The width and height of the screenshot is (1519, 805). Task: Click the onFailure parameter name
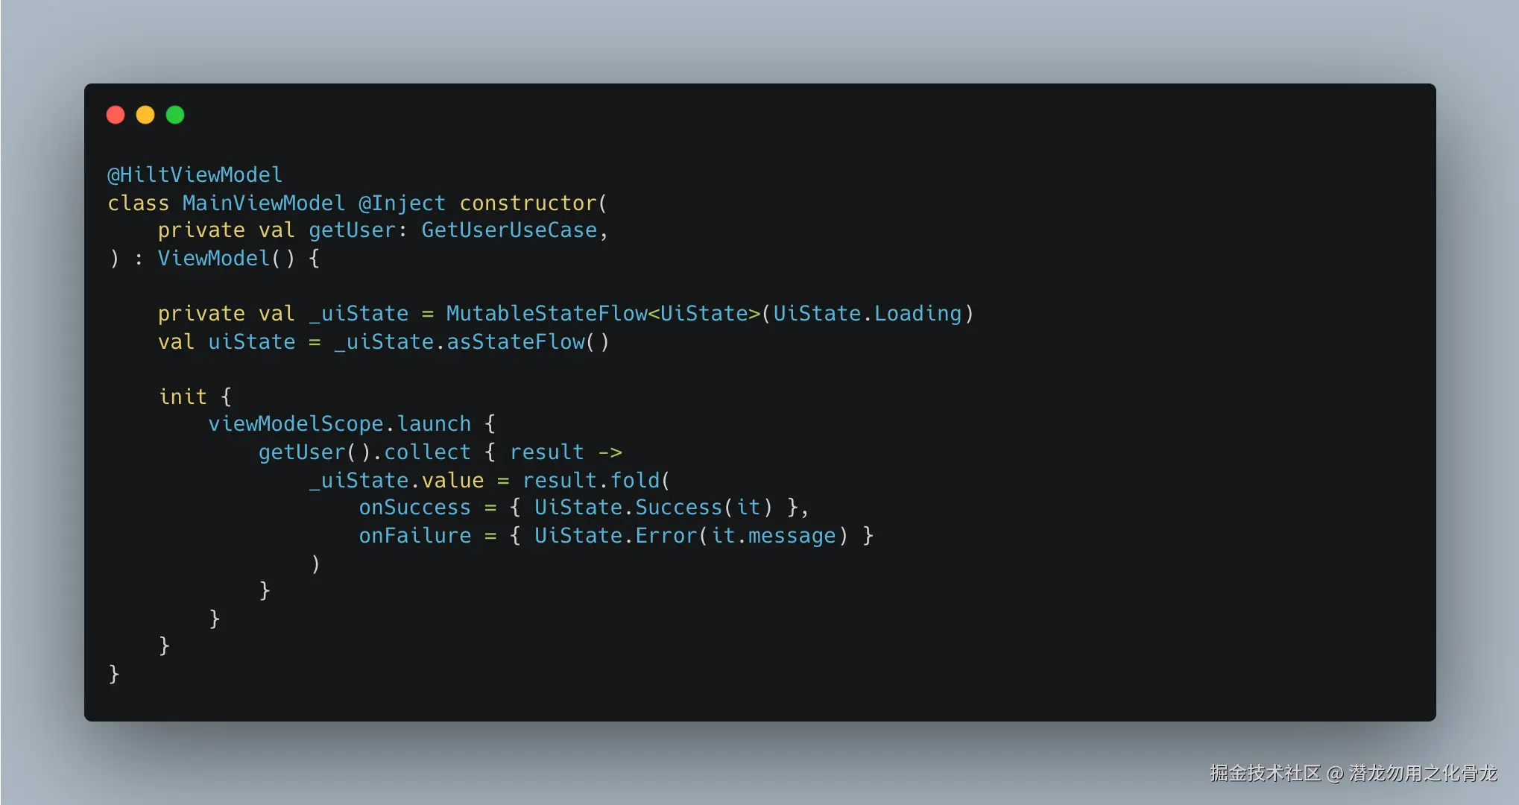pyautogui.click(x=414, y=536)
